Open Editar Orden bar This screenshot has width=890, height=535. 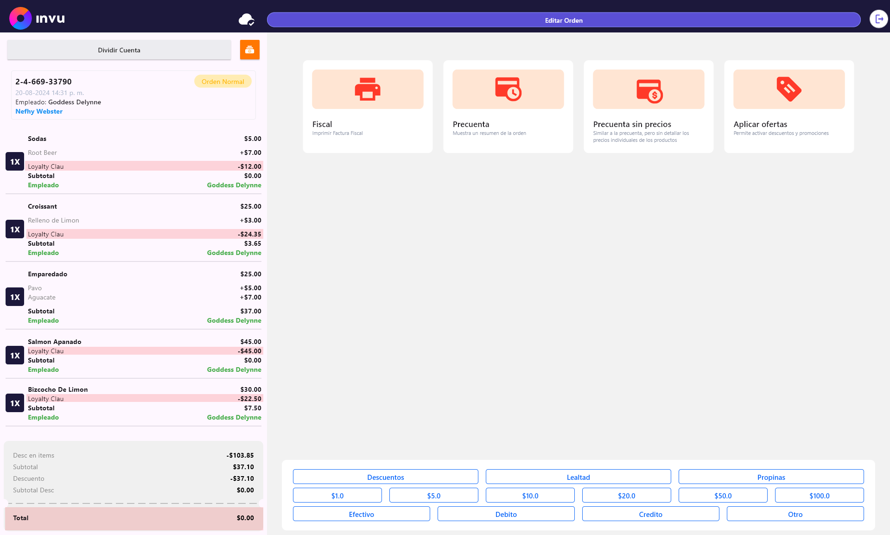pos(564,20)
